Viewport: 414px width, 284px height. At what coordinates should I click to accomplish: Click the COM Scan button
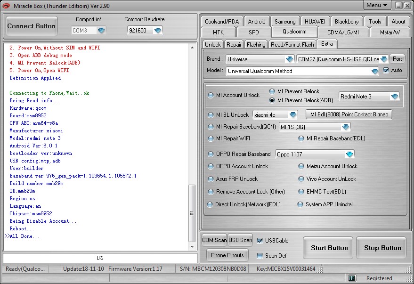pyautogui.click(x=214, y=240)
